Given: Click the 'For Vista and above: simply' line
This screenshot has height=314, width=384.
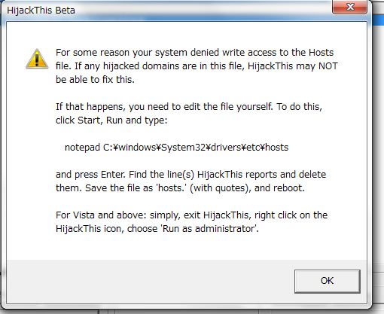Looking at the screenshot, I should point(191,215).
